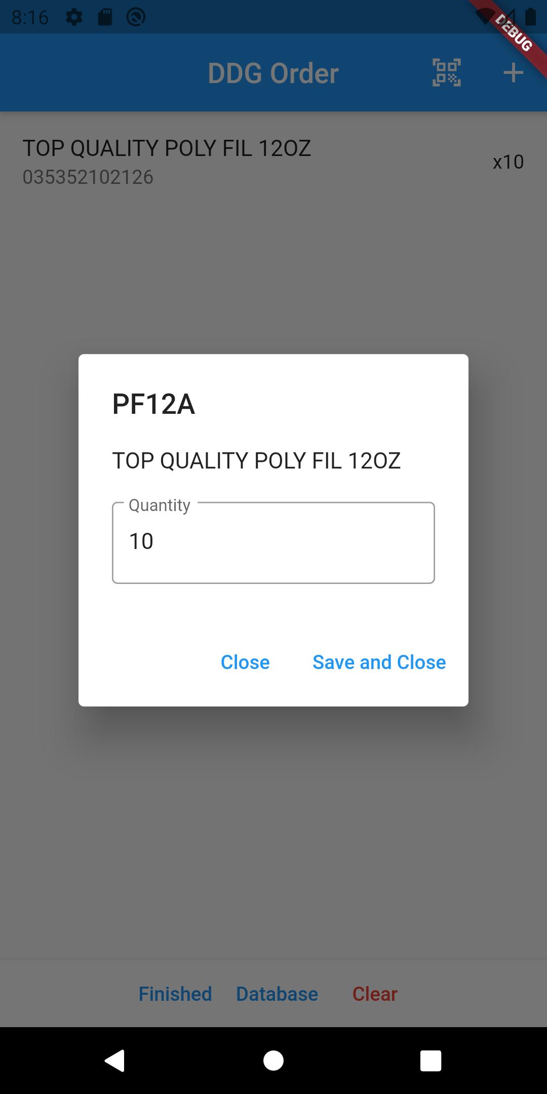
Task: Click the x10 quantity label
Action: [508, 162]
